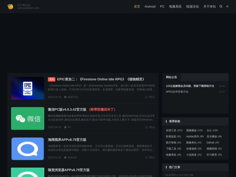Click date 2025-04-18 on EPIC post

[55, 97]
